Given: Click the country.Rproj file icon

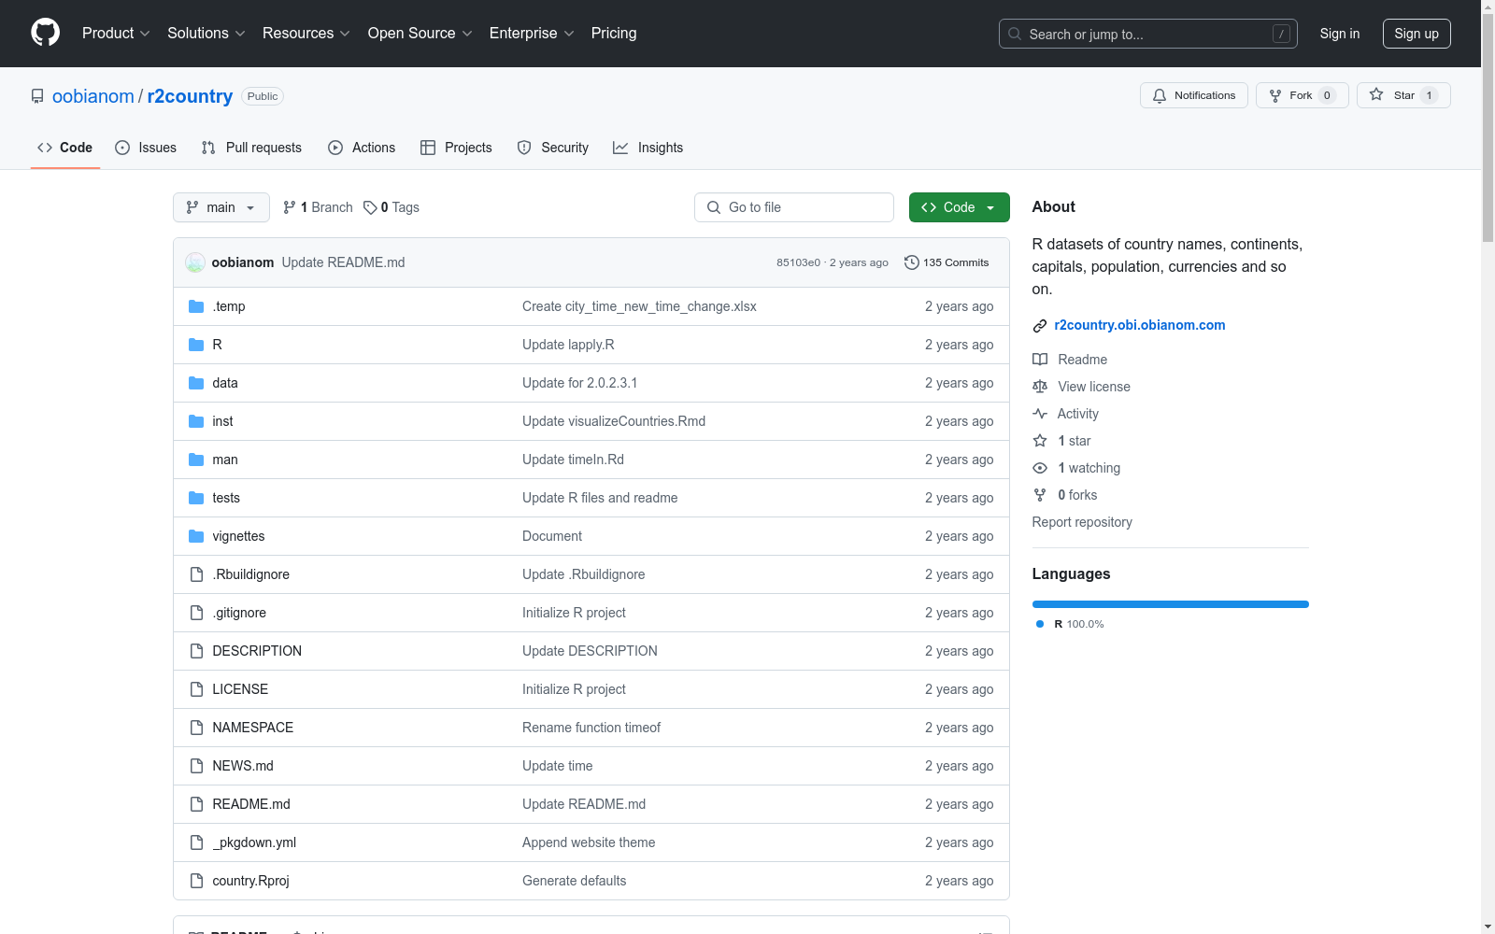Looking at the screenshot, I should point(196,881).
